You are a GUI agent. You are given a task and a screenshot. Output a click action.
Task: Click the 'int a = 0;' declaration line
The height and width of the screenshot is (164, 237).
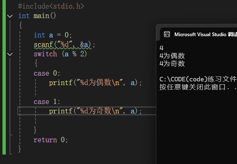[x=53, y=35]
